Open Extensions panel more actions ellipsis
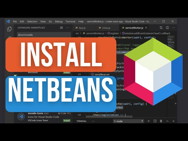Screen dimensions: 188x141 pyautogui.click(x=68, y=28)
